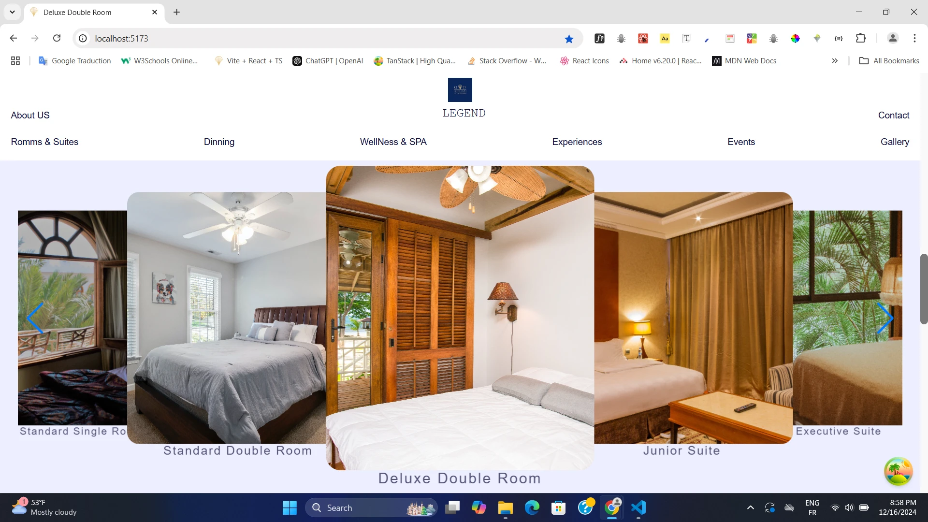This screenshot has height=522, width=928.
Task: Expand the hidden bookmarks overflow chevron
Action: coord(835,61)
